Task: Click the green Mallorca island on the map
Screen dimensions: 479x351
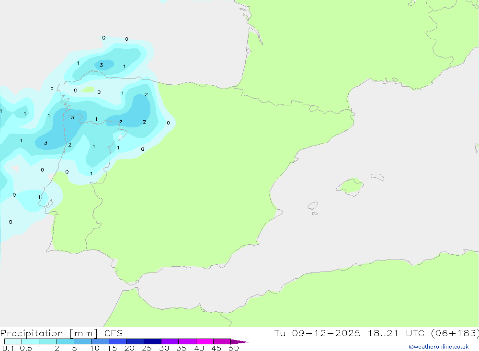Action: [350, 186]
